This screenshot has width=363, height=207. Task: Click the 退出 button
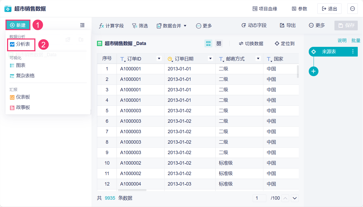pos(329,9)
